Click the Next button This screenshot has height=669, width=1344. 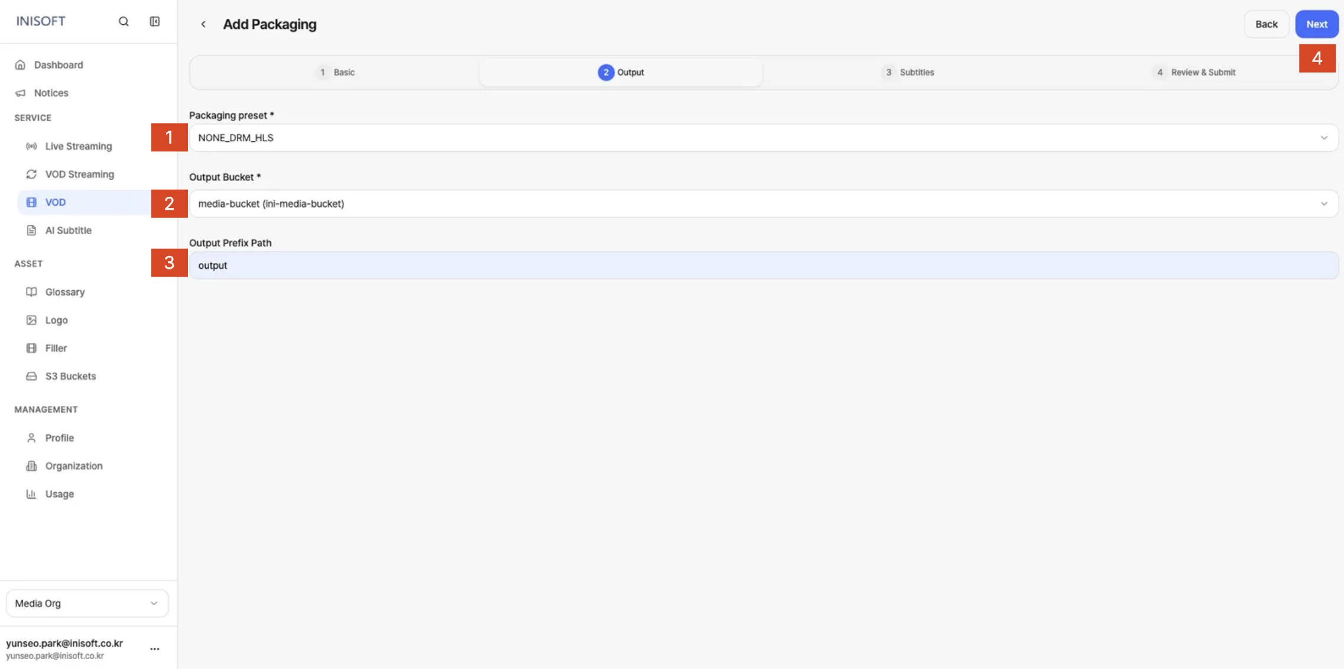[x=1317, y=24]
